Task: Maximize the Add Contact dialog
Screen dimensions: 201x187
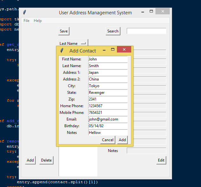Action: (112, 50)
